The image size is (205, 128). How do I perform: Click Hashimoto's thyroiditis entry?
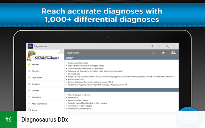point(78,63)
